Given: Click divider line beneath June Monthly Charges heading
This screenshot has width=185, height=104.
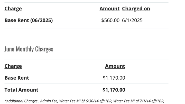Looking at the screenshot, I should 86,60.
